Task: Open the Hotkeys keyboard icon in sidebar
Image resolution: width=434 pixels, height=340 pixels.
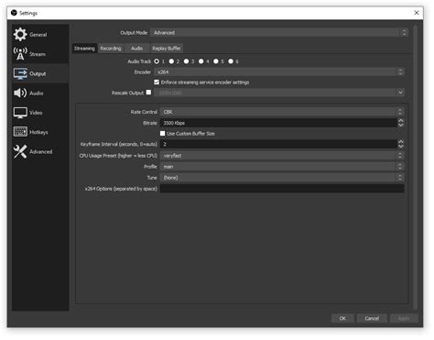Action: [20, 132]
